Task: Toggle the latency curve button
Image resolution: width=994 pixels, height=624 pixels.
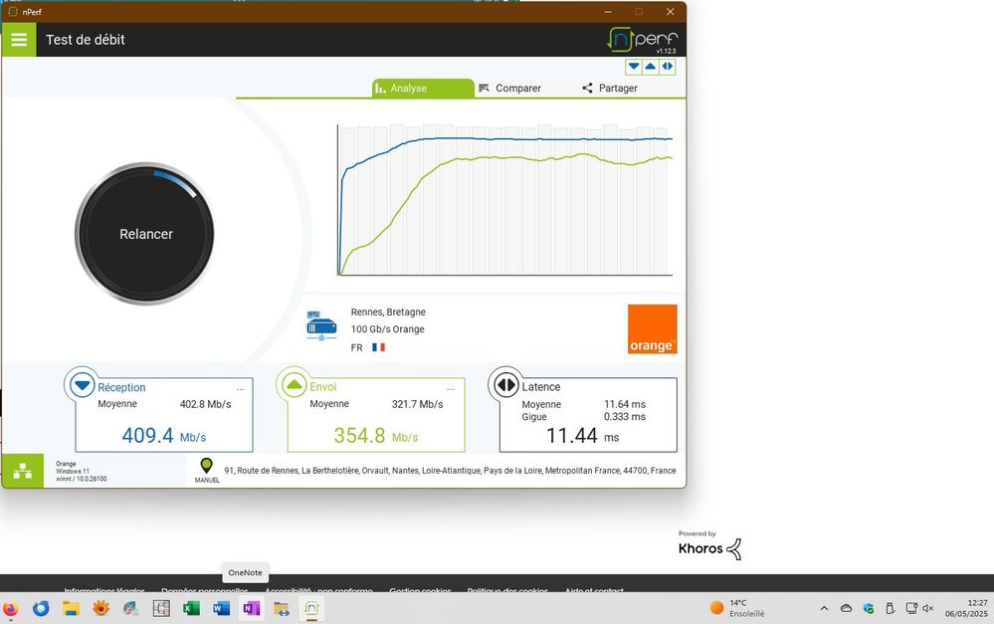Action: point(667,67)
